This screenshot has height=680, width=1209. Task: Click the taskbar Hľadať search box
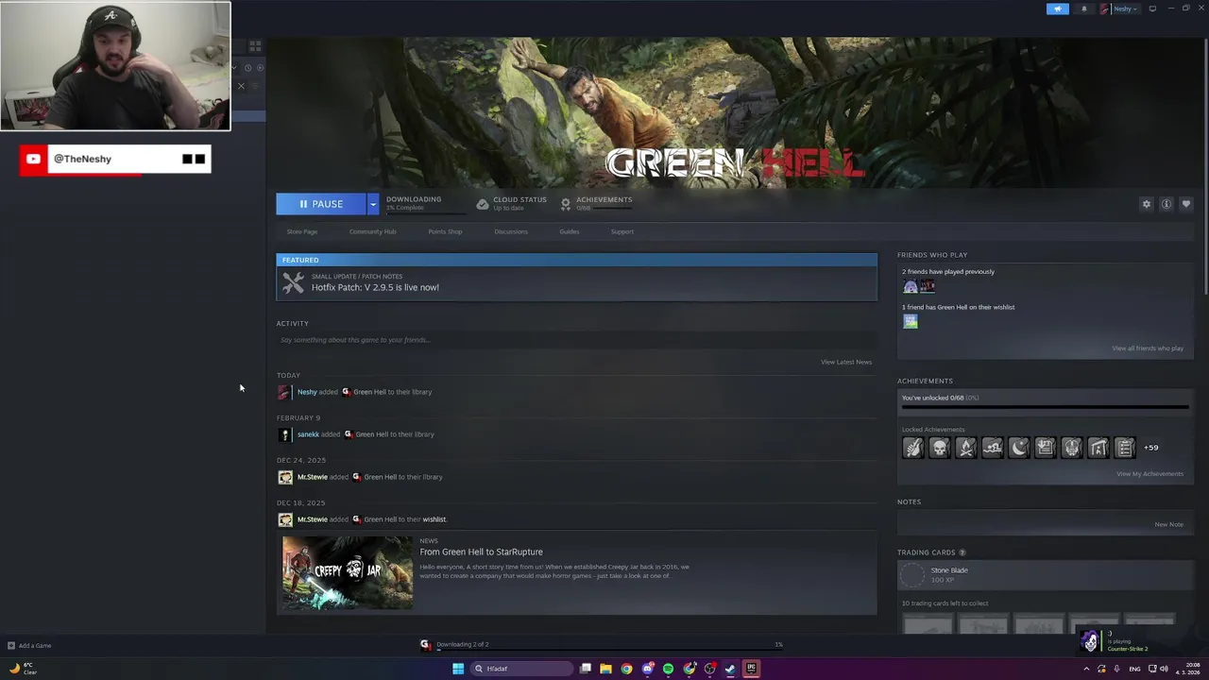tap(522, 669)
